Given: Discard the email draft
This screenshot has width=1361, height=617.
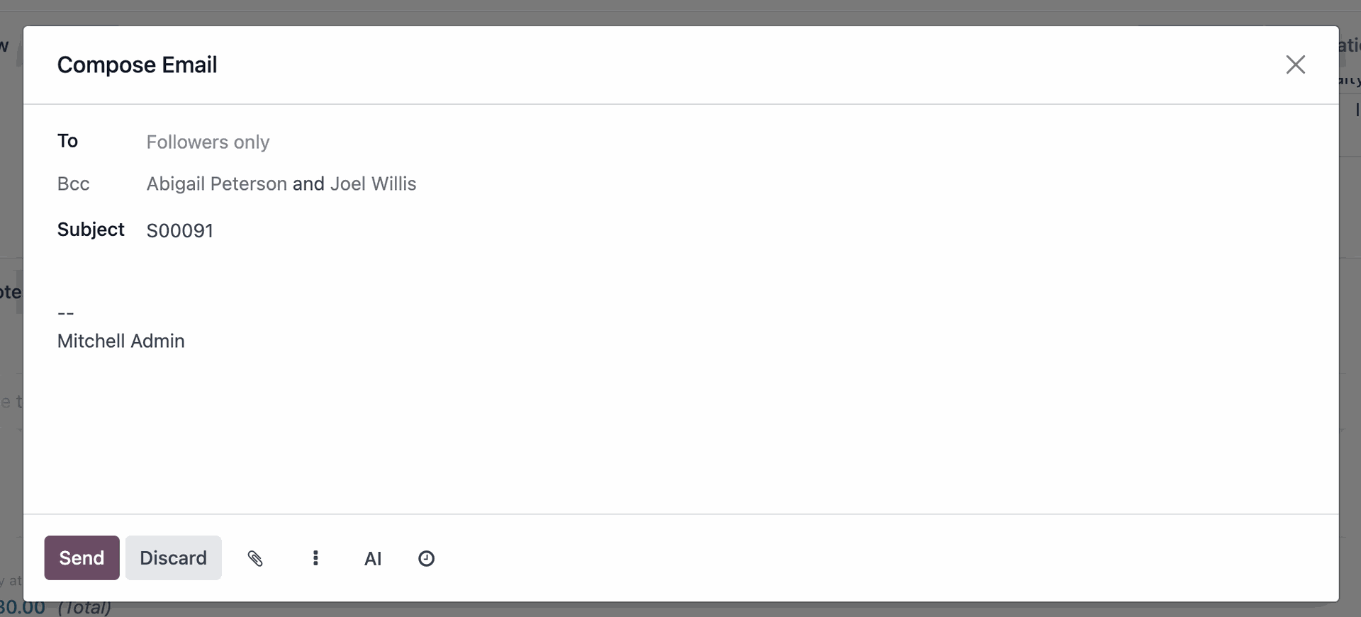Looking at the screenshot, I should [x=173, y=558].
